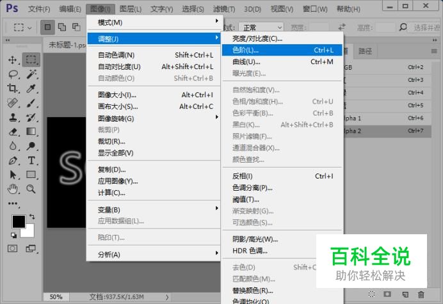Expand the 变量(B) submenu
This screenshot has width=443, height=304.
tap(154, 210)
